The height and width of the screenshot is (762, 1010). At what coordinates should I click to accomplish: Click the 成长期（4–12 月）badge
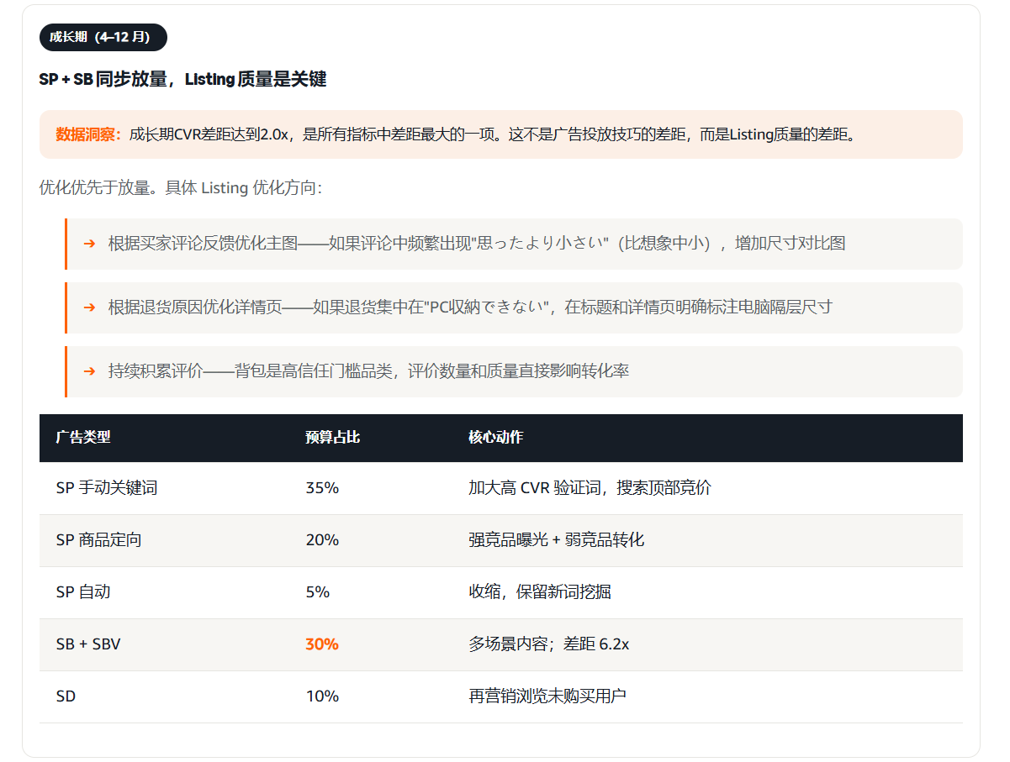[103, 37]
